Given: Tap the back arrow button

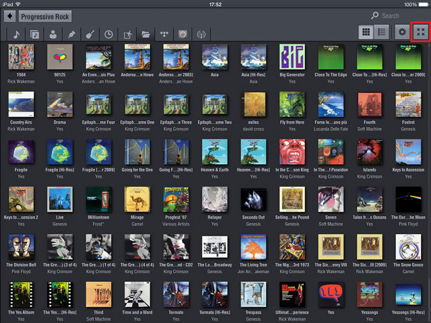Looking at the screenshot, I should tap(9, 16).
